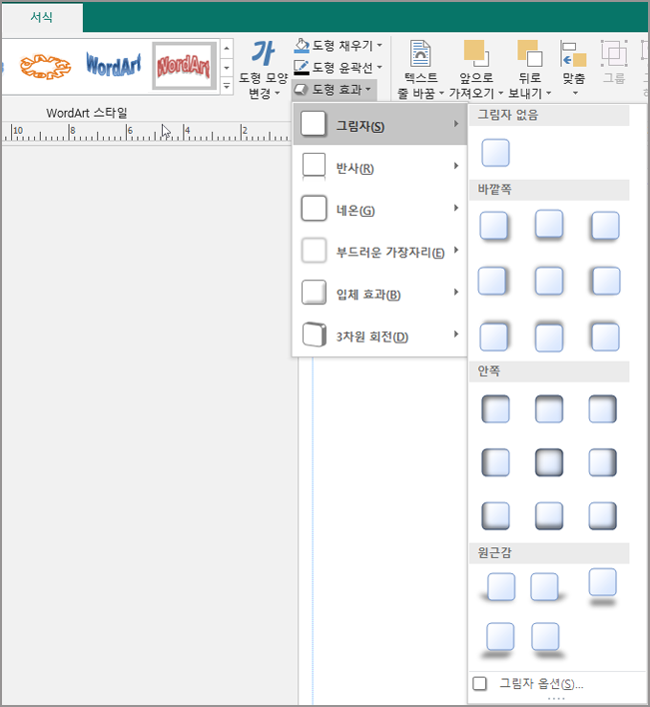
Task: Open the 도형 채우기 dropdown arrow
Action: (x=379, y=45)
